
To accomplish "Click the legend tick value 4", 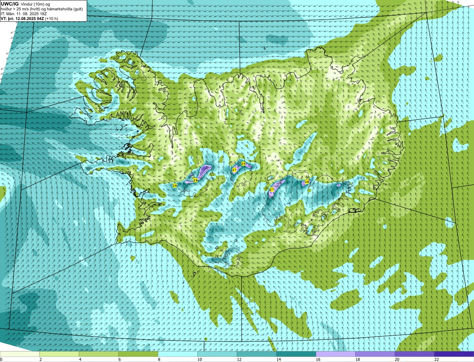I will click(80, 359).
